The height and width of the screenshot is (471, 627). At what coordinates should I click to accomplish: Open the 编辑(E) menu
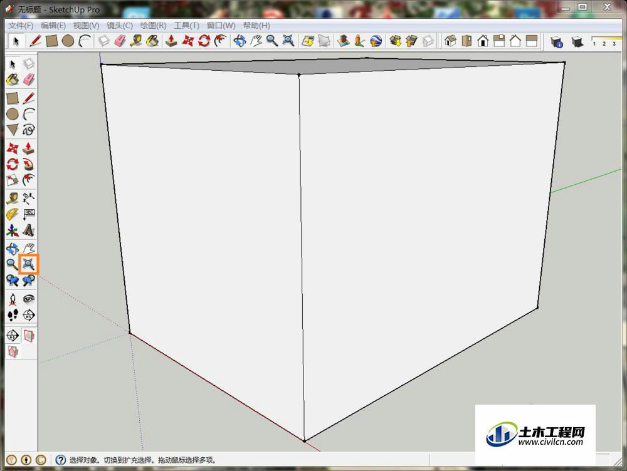(x=53, y=26)
